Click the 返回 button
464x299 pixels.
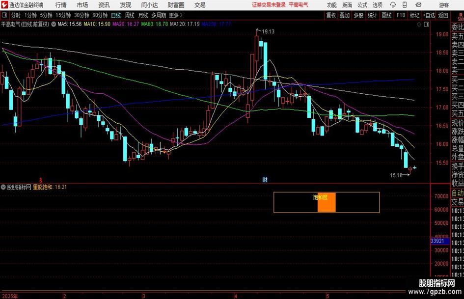(443, 15)
